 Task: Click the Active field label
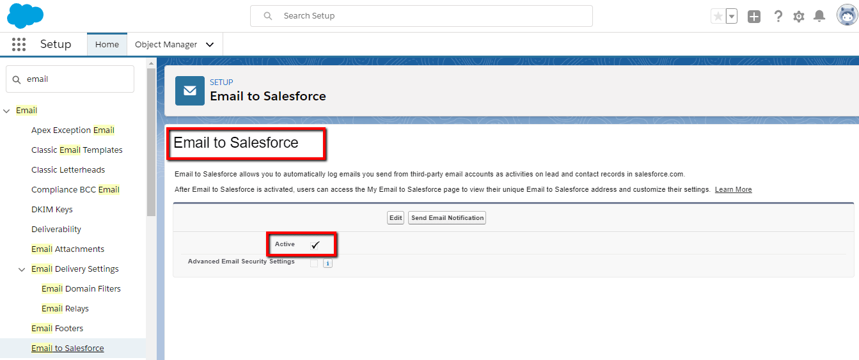285,244
